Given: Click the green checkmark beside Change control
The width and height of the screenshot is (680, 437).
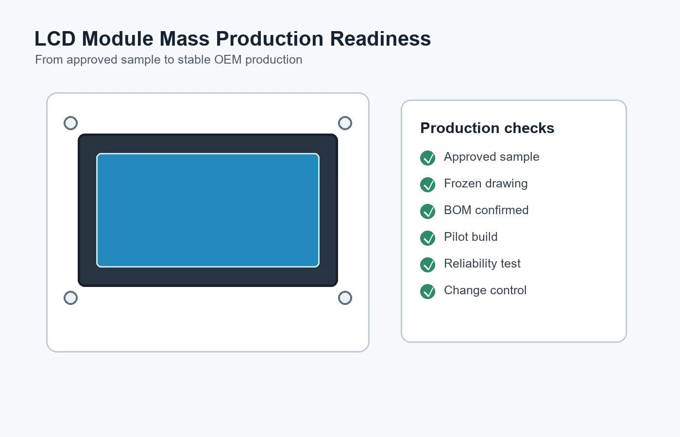Looking at the screenshot, I should coord(427,291).
